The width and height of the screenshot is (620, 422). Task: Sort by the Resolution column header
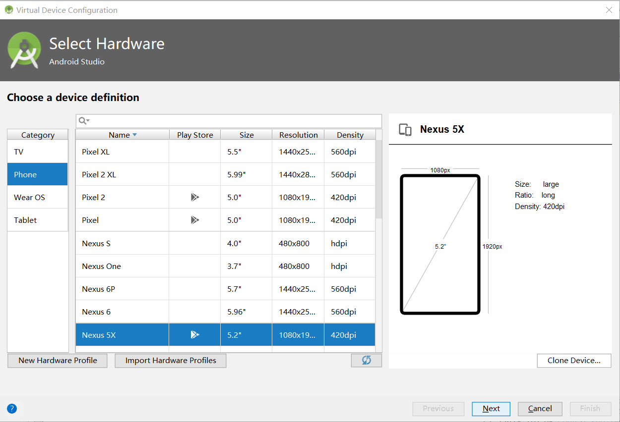(x=298, y=135)
